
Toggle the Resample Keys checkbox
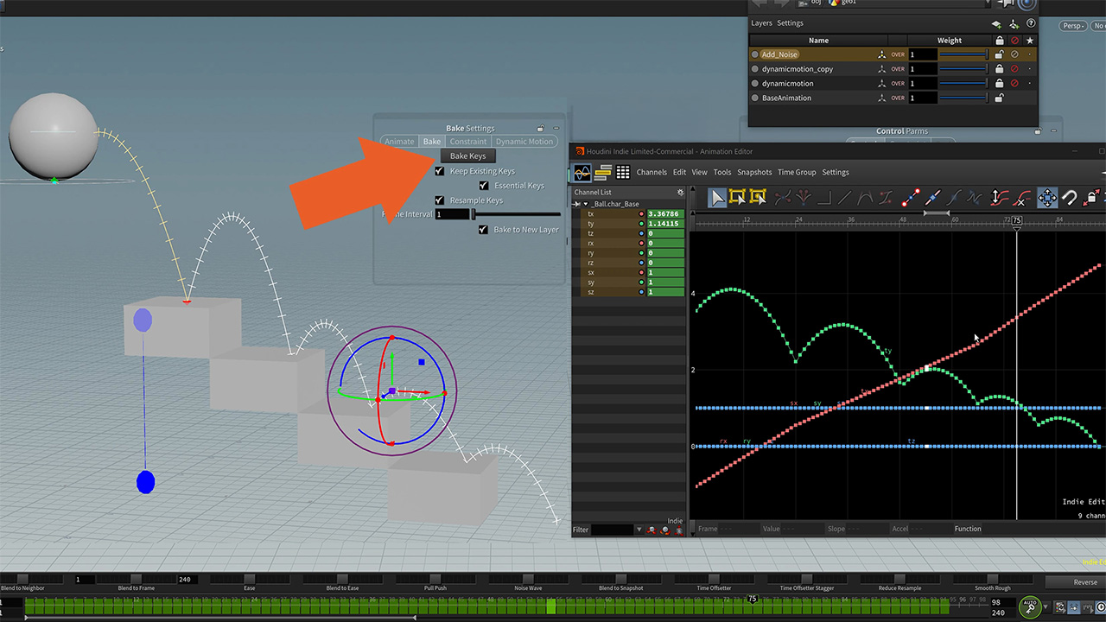(x=440, y=200)
